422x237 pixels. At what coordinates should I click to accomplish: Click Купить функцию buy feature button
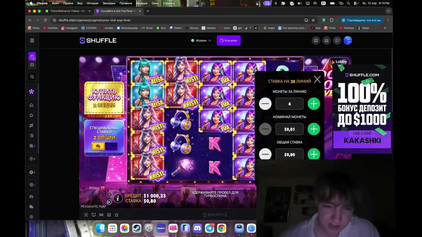click(x=104, y=99)
